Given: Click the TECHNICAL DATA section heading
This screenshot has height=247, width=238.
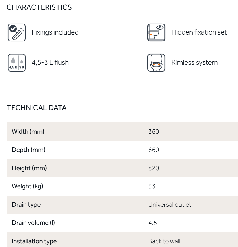Looking at the screenshot, I should coord(37,108).
